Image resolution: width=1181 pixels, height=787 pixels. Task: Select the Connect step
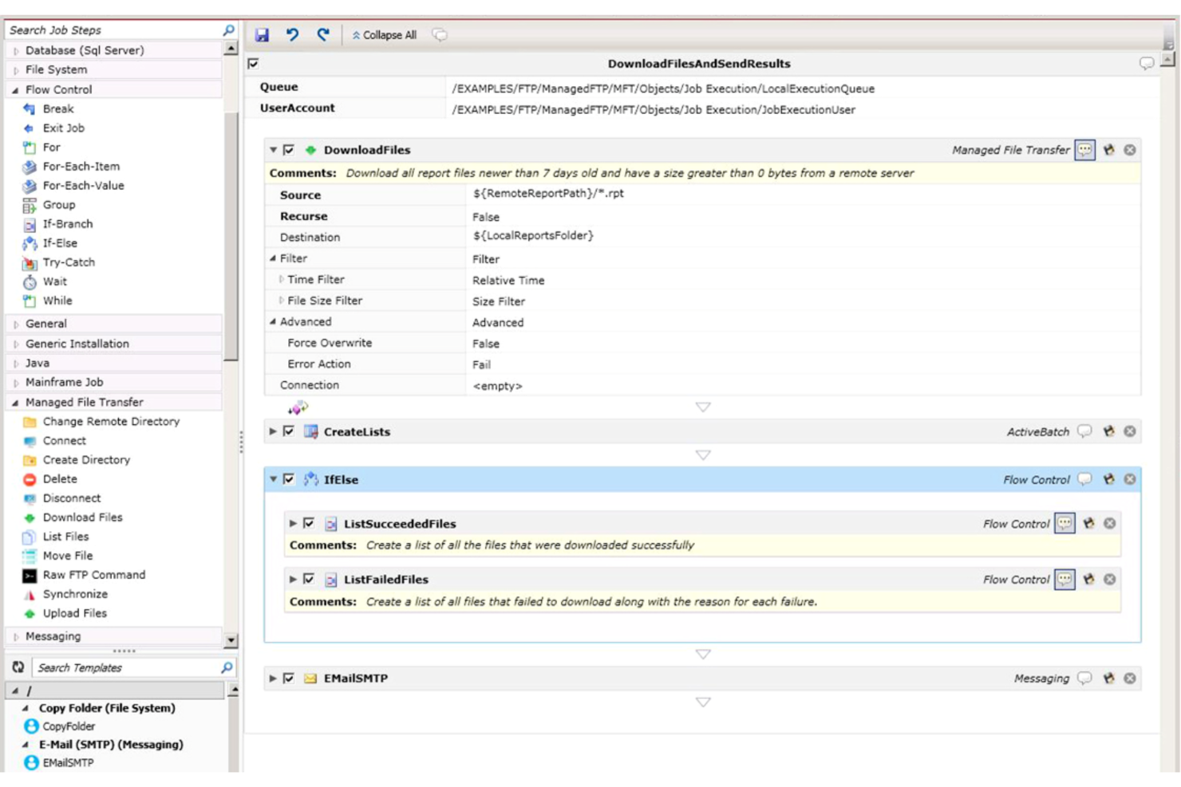click(x=64, y=440)
